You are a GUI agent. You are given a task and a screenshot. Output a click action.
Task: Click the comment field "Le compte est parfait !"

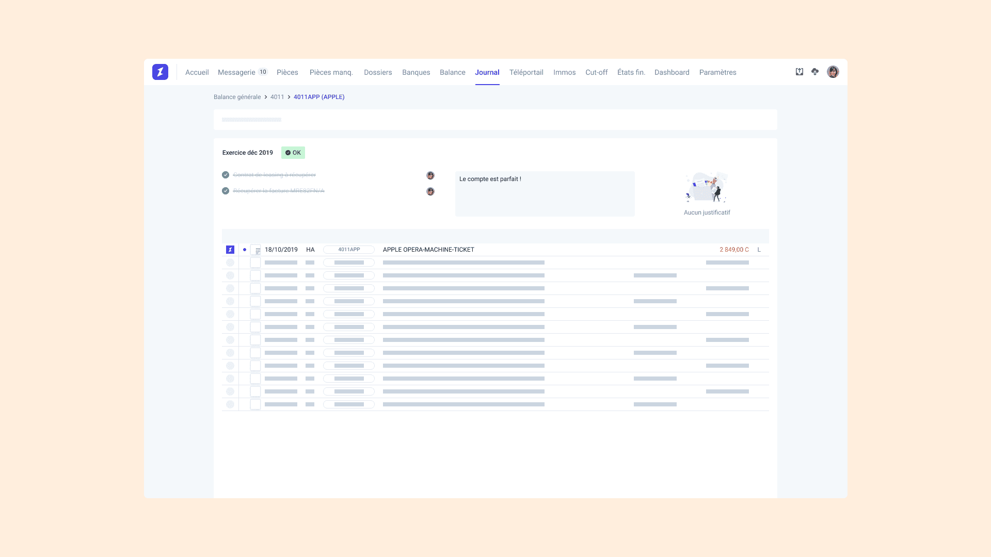[x=545, y=193]
